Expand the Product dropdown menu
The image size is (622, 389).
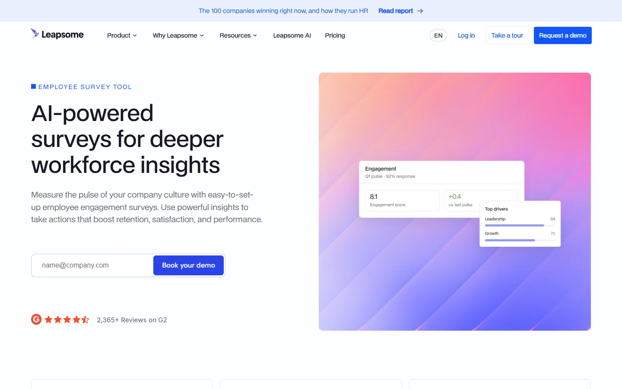122,35
